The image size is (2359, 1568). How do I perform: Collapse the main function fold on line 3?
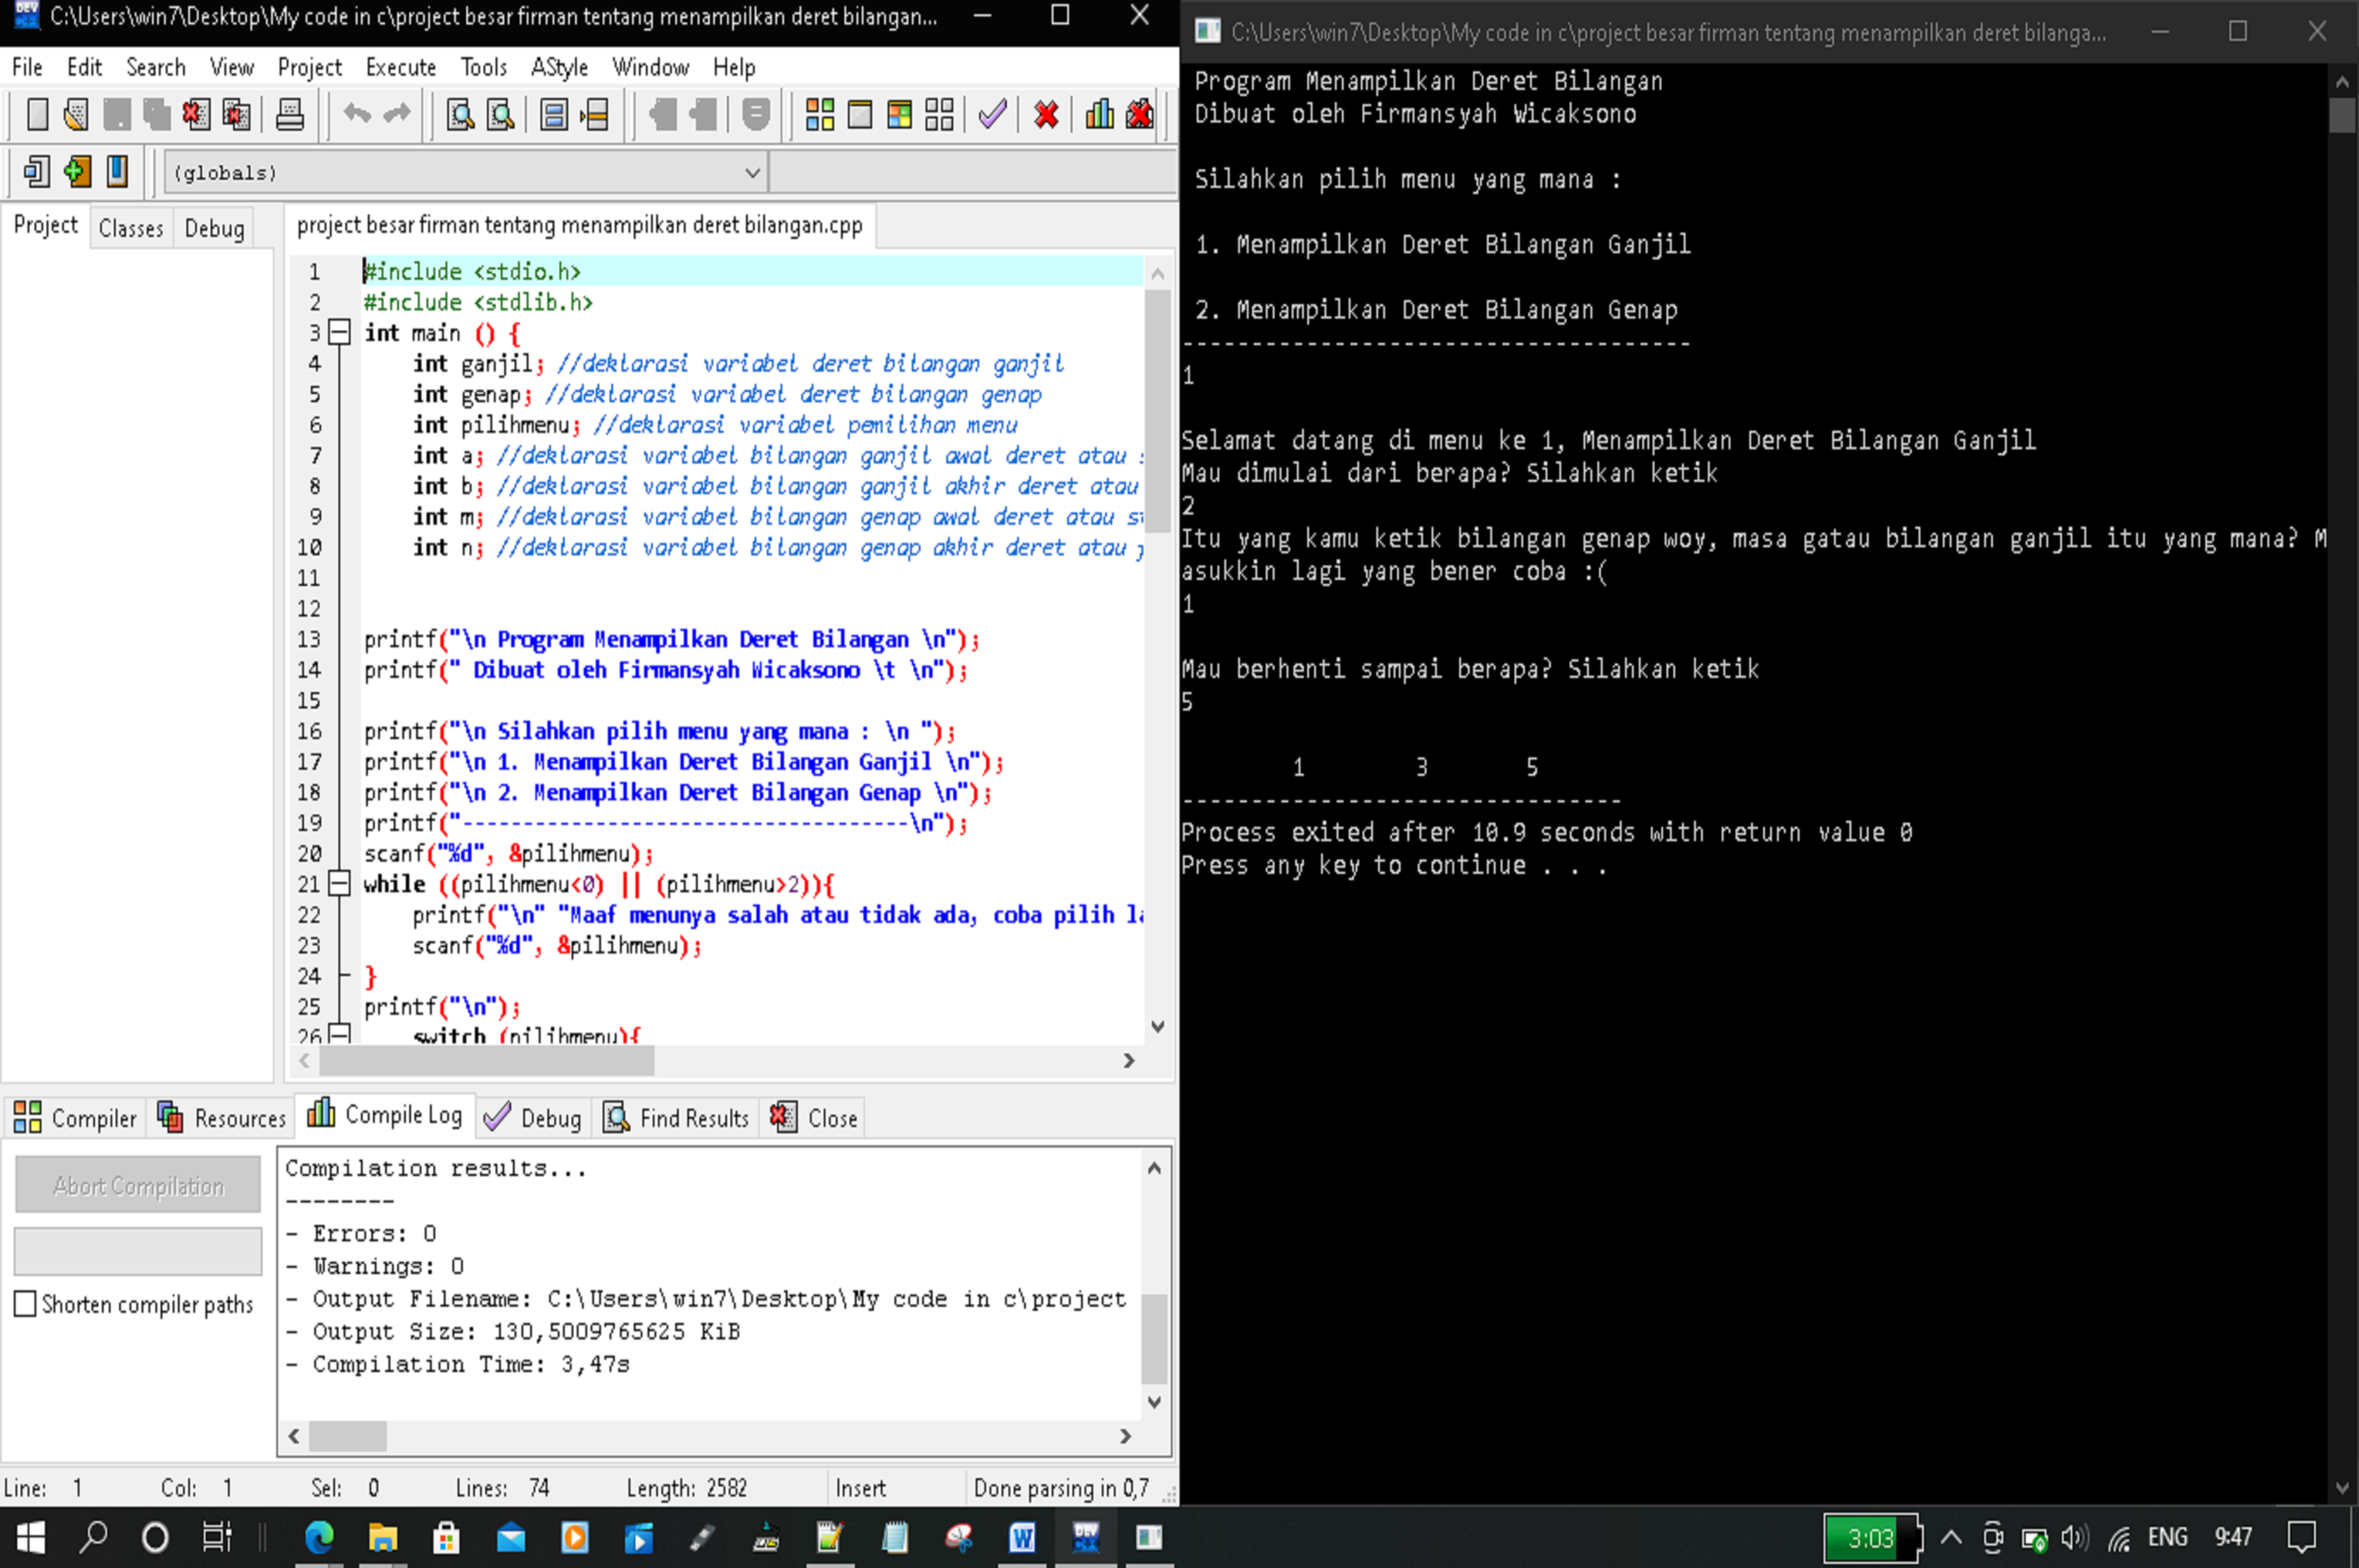[x=340, y=332]
